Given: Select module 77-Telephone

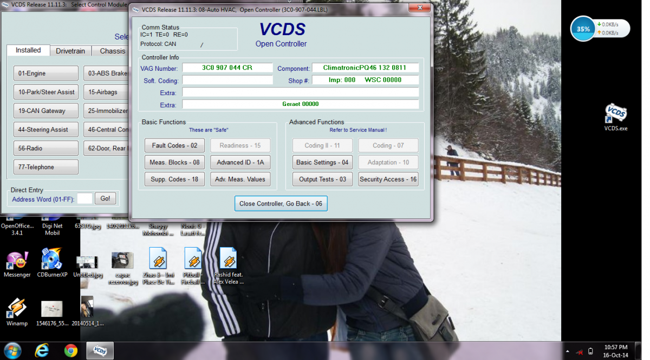Looking at the screenshot, I should coord(46,167).
